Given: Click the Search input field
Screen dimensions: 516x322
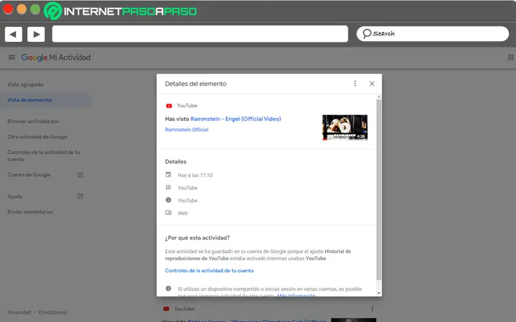Looking at the screenshot, I should (x=432, y=34).
